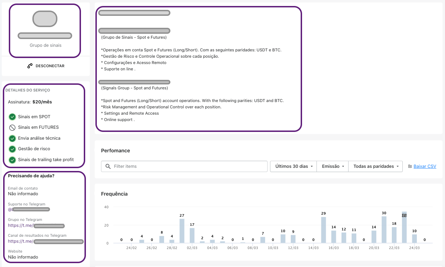Click the Website Não informado value

pos(23,257)
